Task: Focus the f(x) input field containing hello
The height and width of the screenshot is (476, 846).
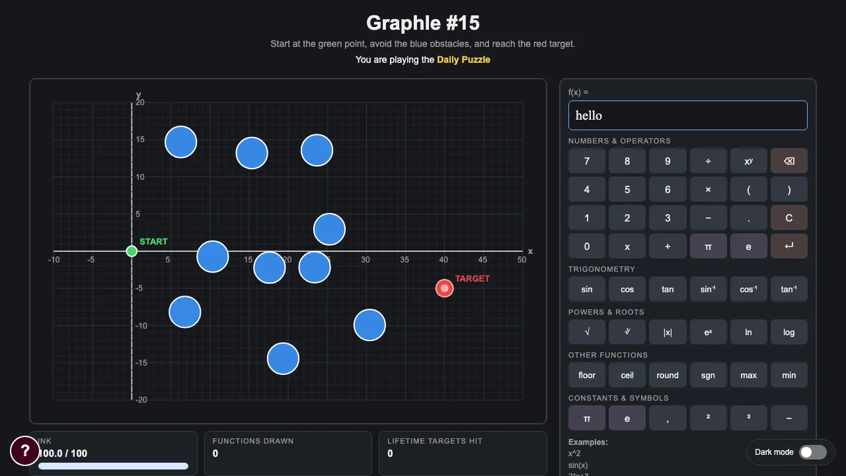Action: point(688,115)
